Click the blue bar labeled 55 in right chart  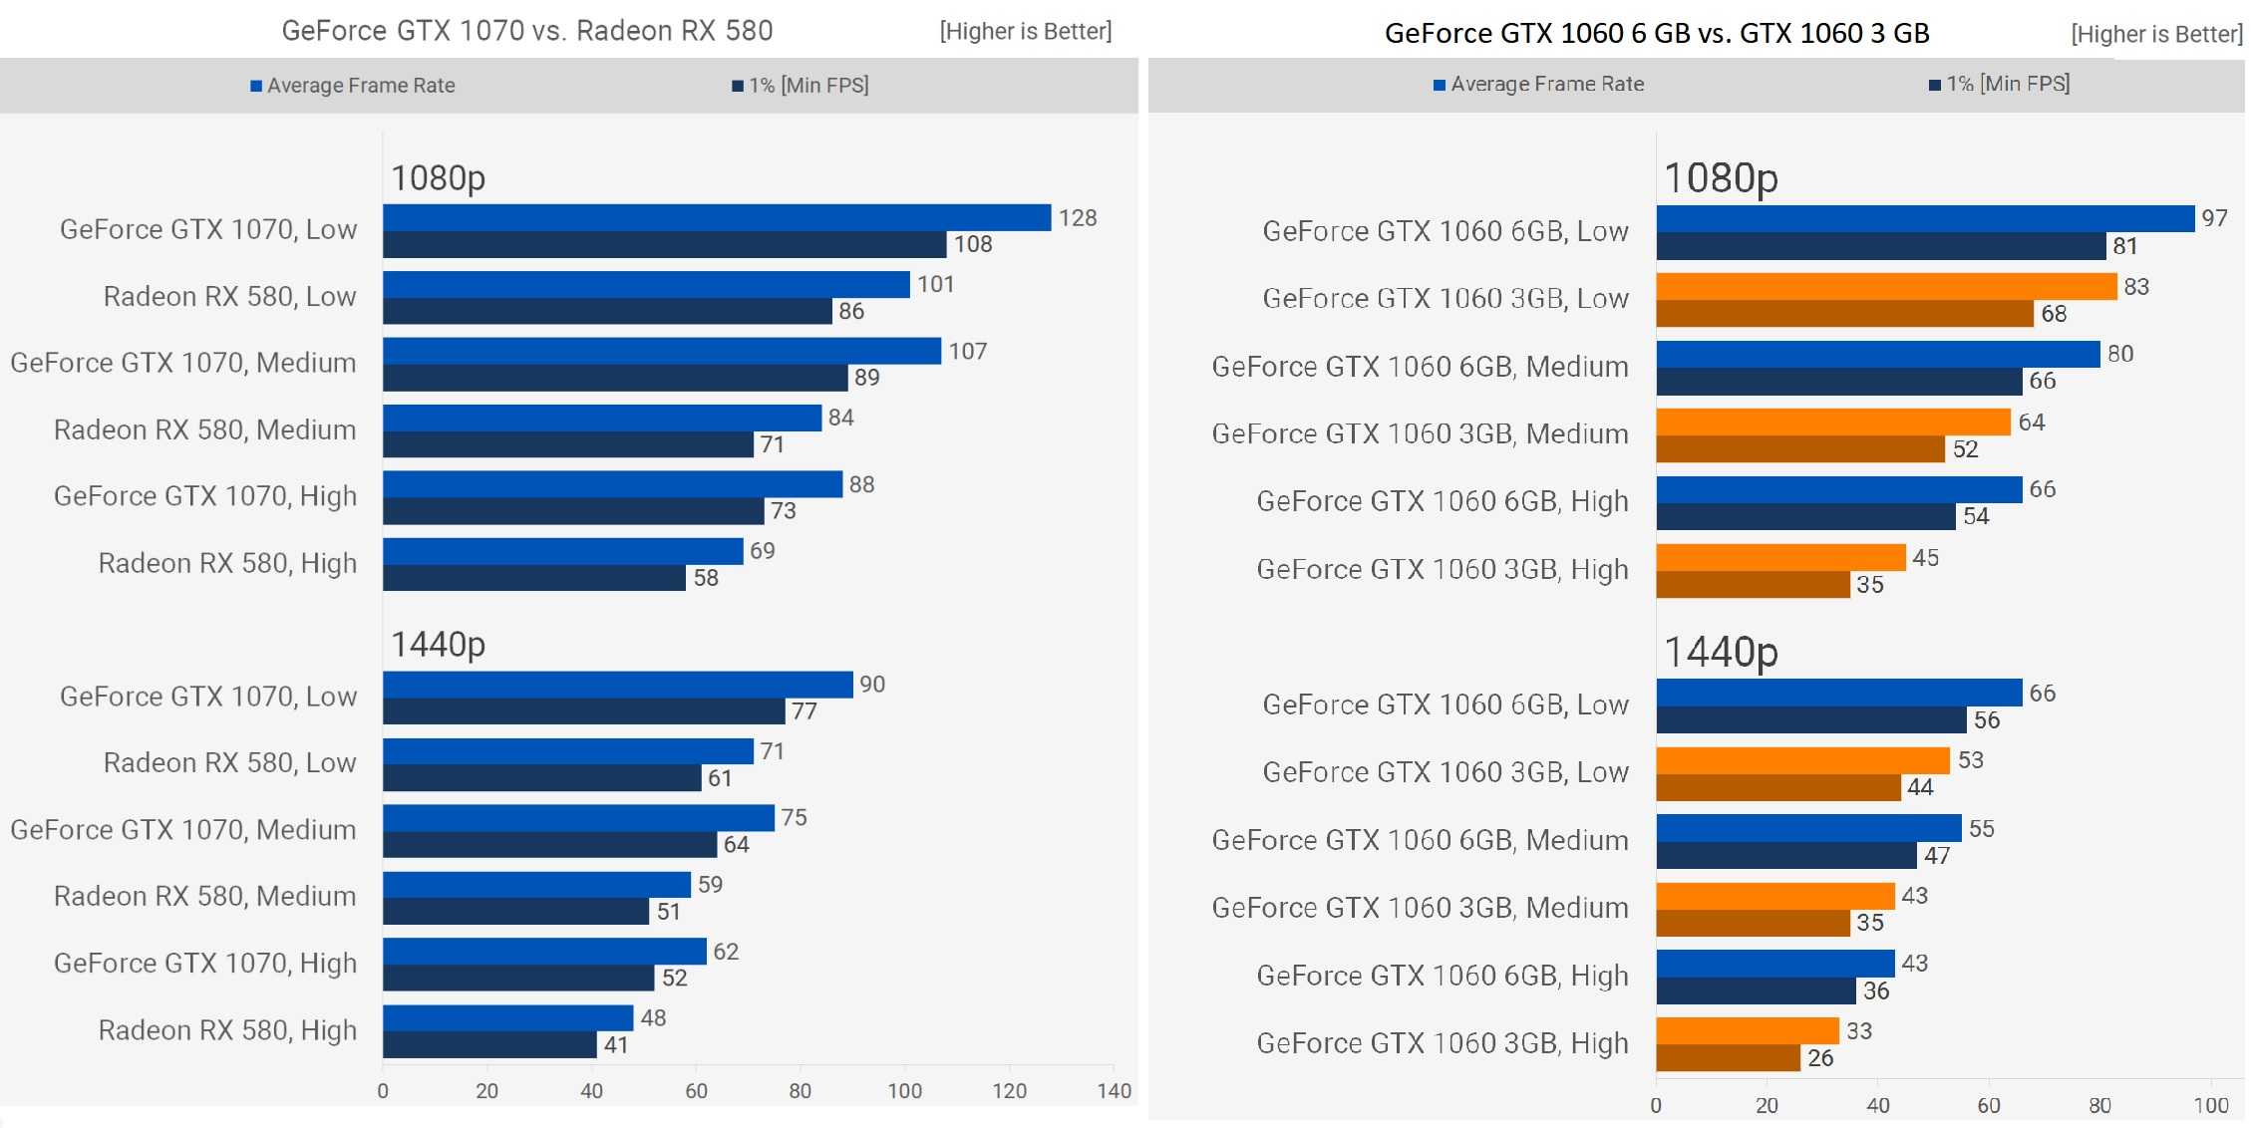[x=1809, y=829]
